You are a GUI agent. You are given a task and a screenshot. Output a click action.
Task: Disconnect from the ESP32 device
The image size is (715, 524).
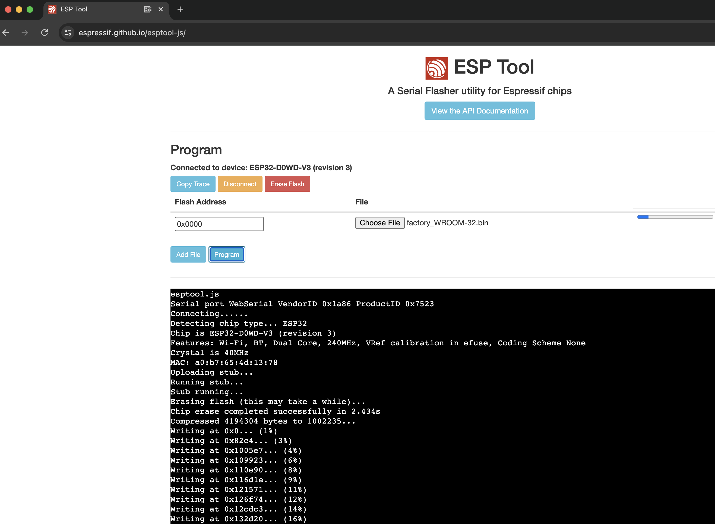pyautogui.click(x=240, y=184)
